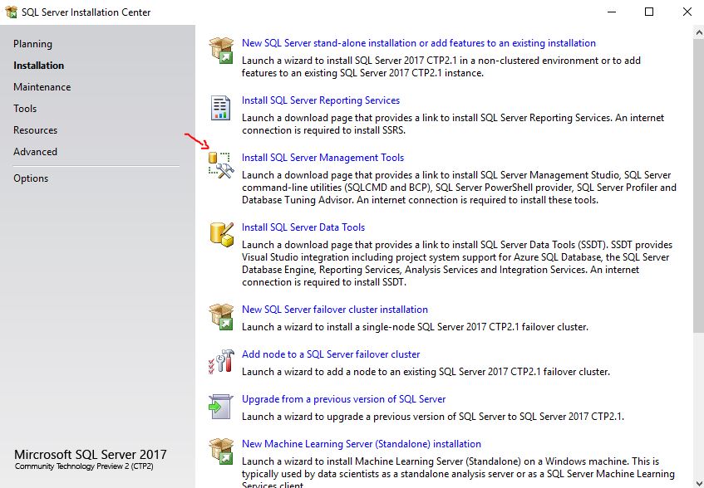Viewport: 704px width, 488px height.
Task: Click the Management Tools hammer-wrench icon
Action: coord(221,165)
